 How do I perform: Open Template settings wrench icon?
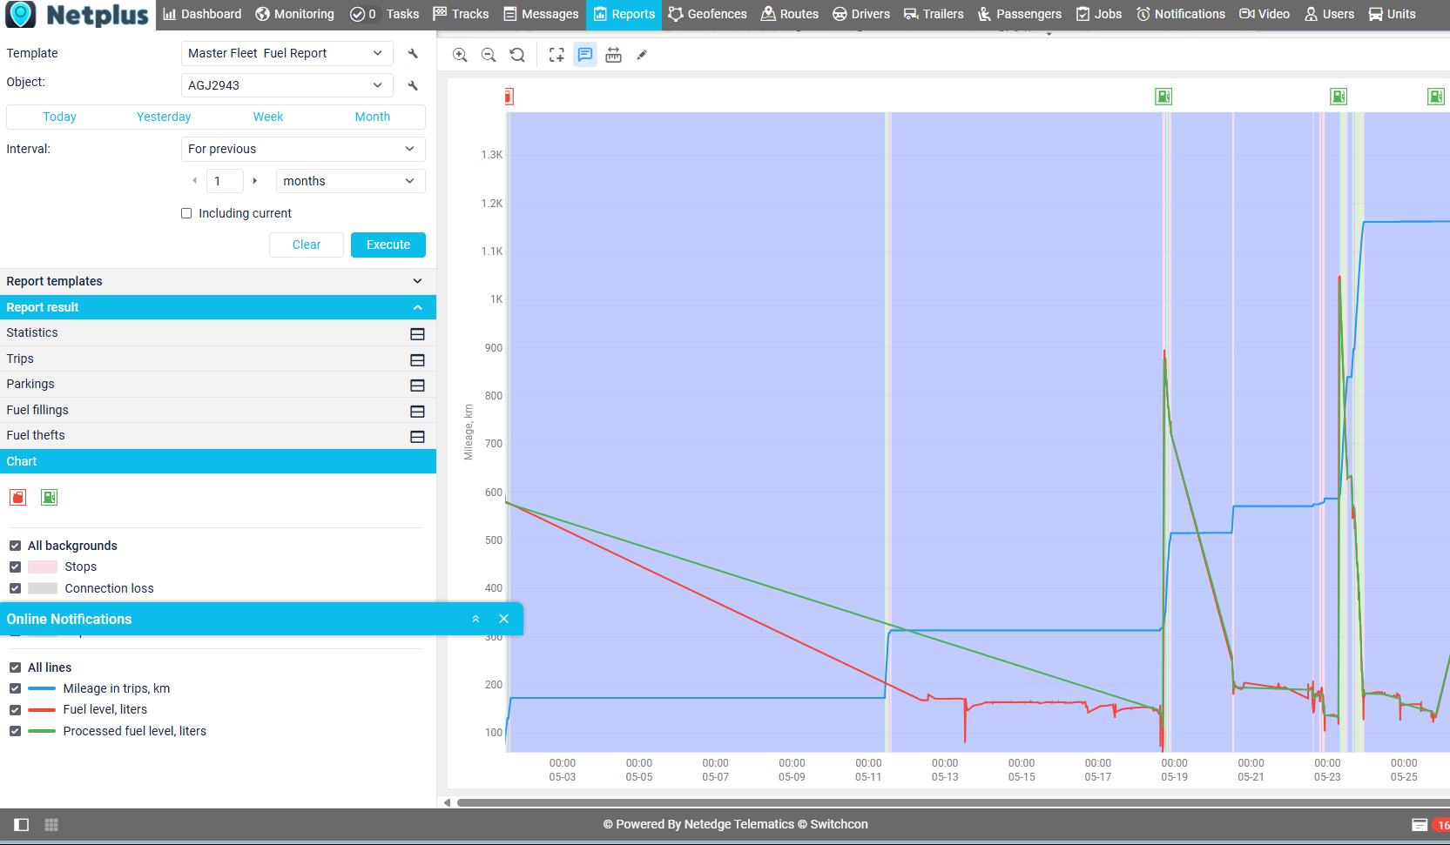[413, 53]
